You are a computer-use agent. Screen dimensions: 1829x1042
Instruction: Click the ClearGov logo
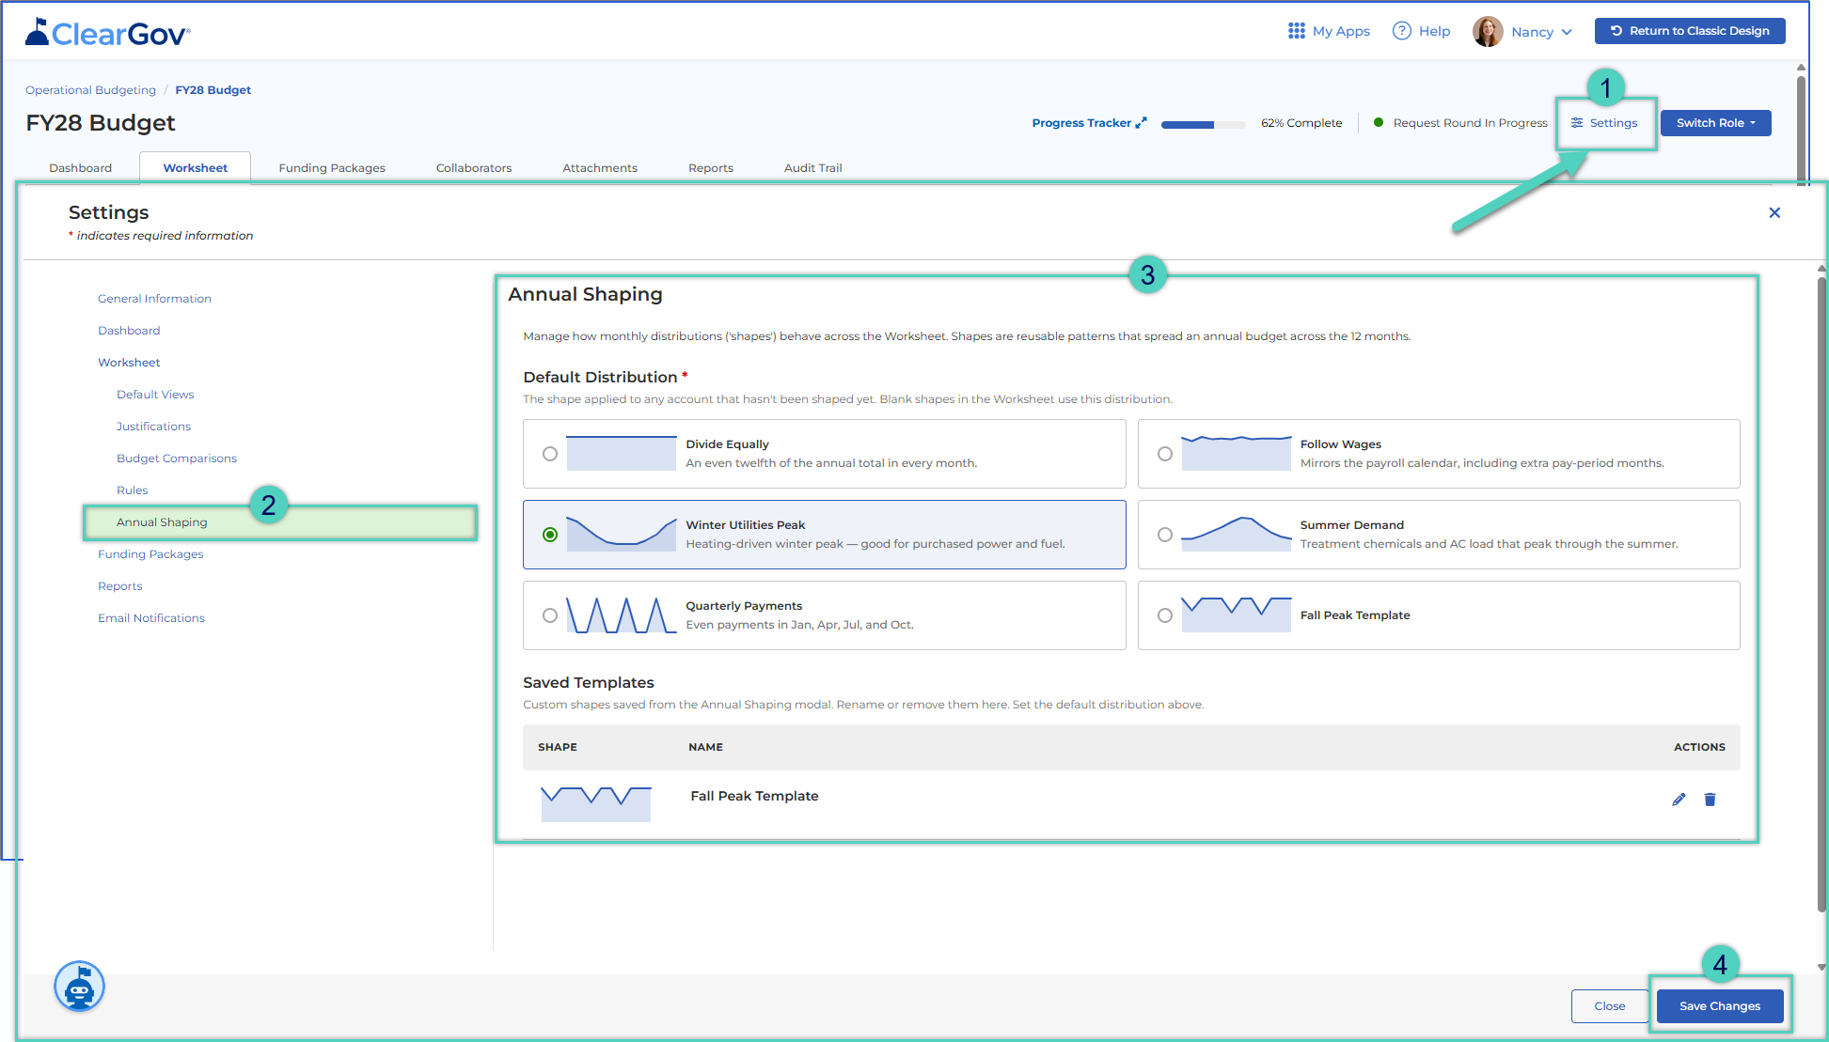click(107, 33)
